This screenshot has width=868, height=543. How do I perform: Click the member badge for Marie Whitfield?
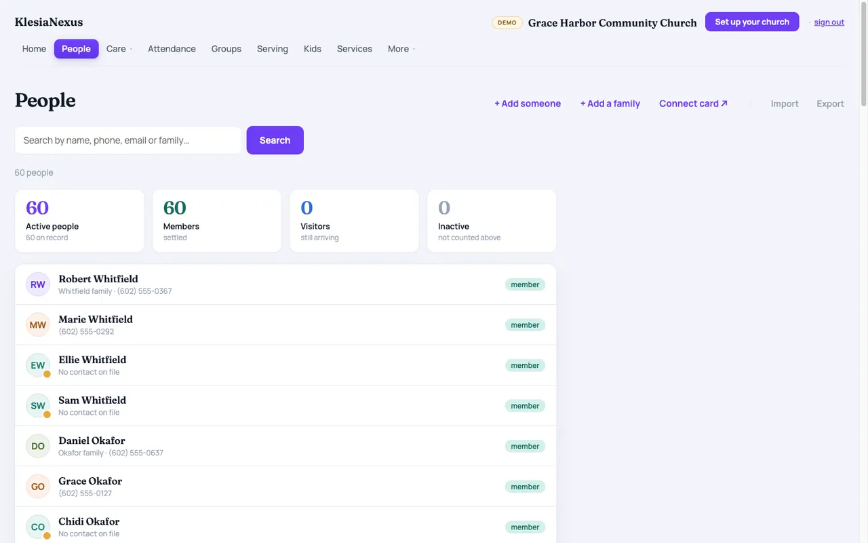(x=525, y=325)
